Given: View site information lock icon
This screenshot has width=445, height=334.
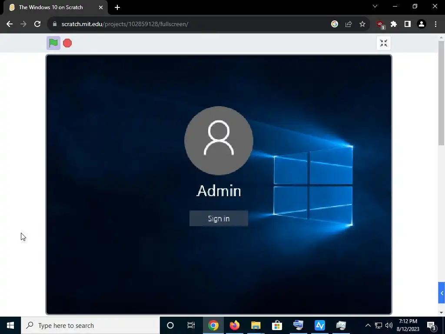Looking at the screenshot, I should [x=55, y=24].
